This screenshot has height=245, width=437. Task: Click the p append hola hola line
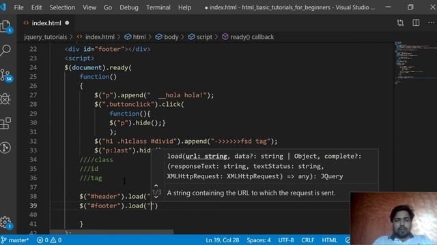pyautogui.click(x=154, y=95)
